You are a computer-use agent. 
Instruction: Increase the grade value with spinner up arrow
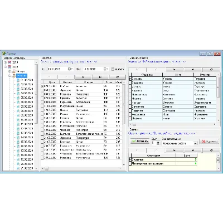coord(158,142)
